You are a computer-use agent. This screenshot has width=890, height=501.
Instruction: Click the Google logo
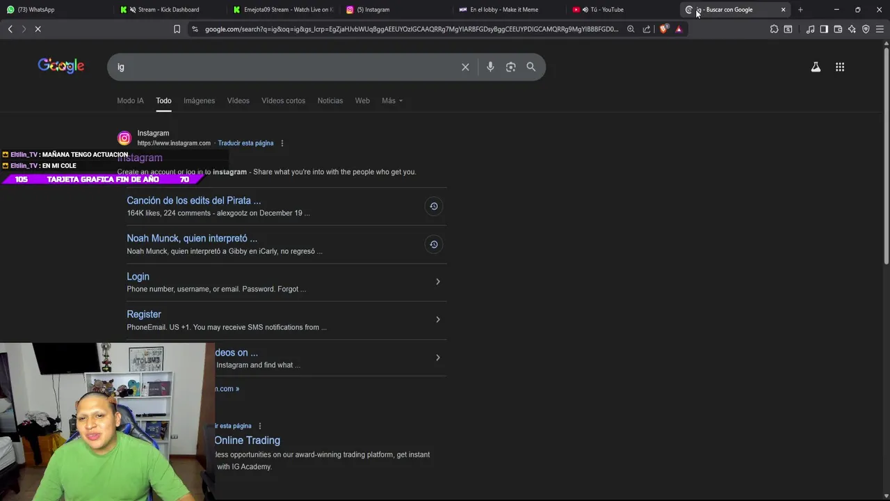pos(61,65)
